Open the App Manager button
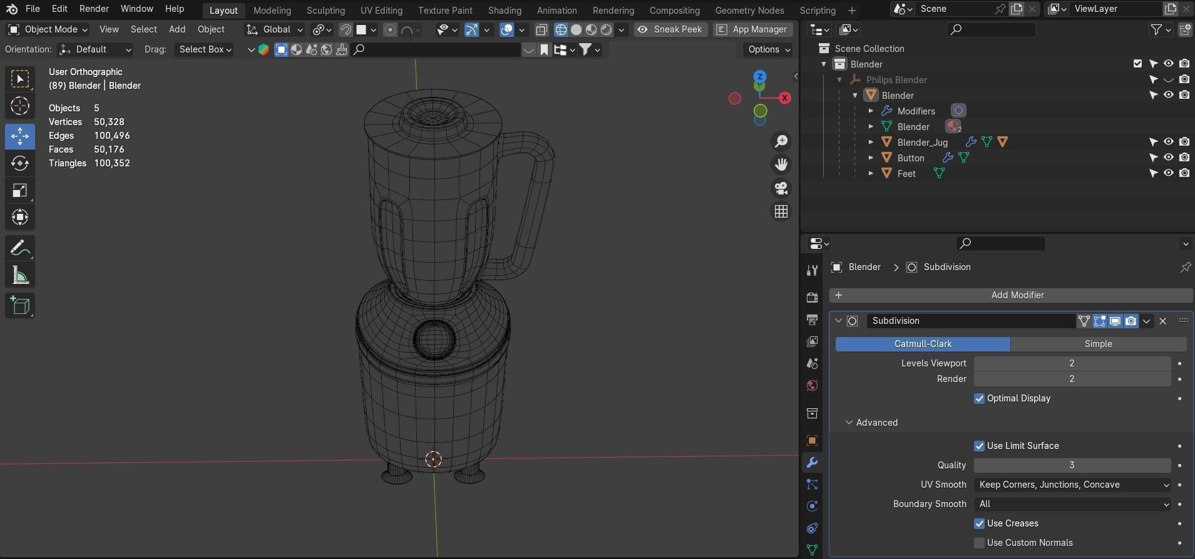 pyautogui.click(x=752, y=29)
